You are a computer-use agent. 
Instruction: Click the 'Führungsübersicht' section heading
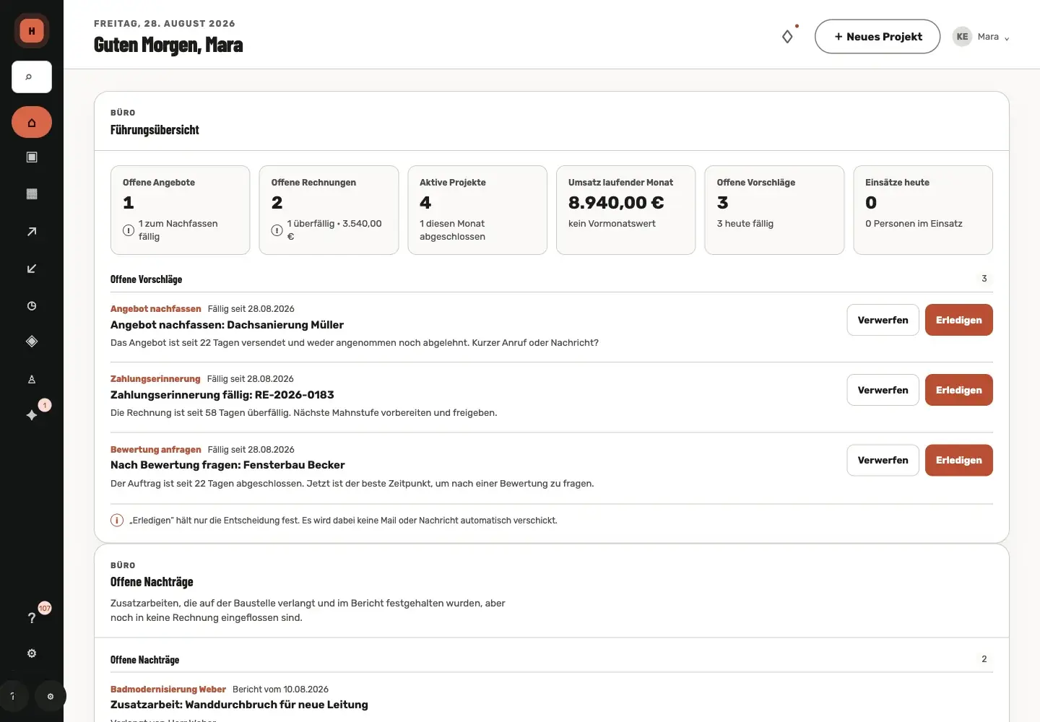[x=155, y=130]
